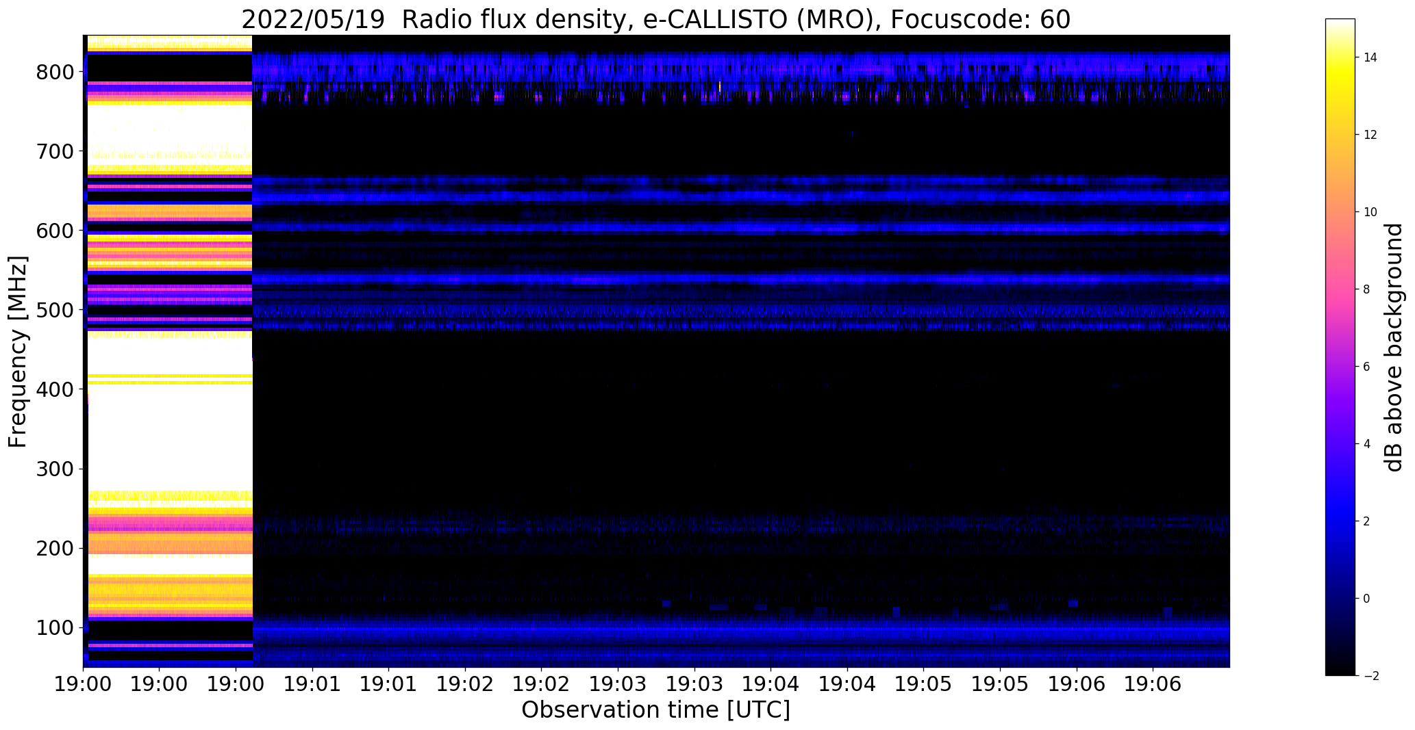Screen dimensions: 1415x730
Task: Click the 100 frequency tick label
Action: [x=55, y=627]
